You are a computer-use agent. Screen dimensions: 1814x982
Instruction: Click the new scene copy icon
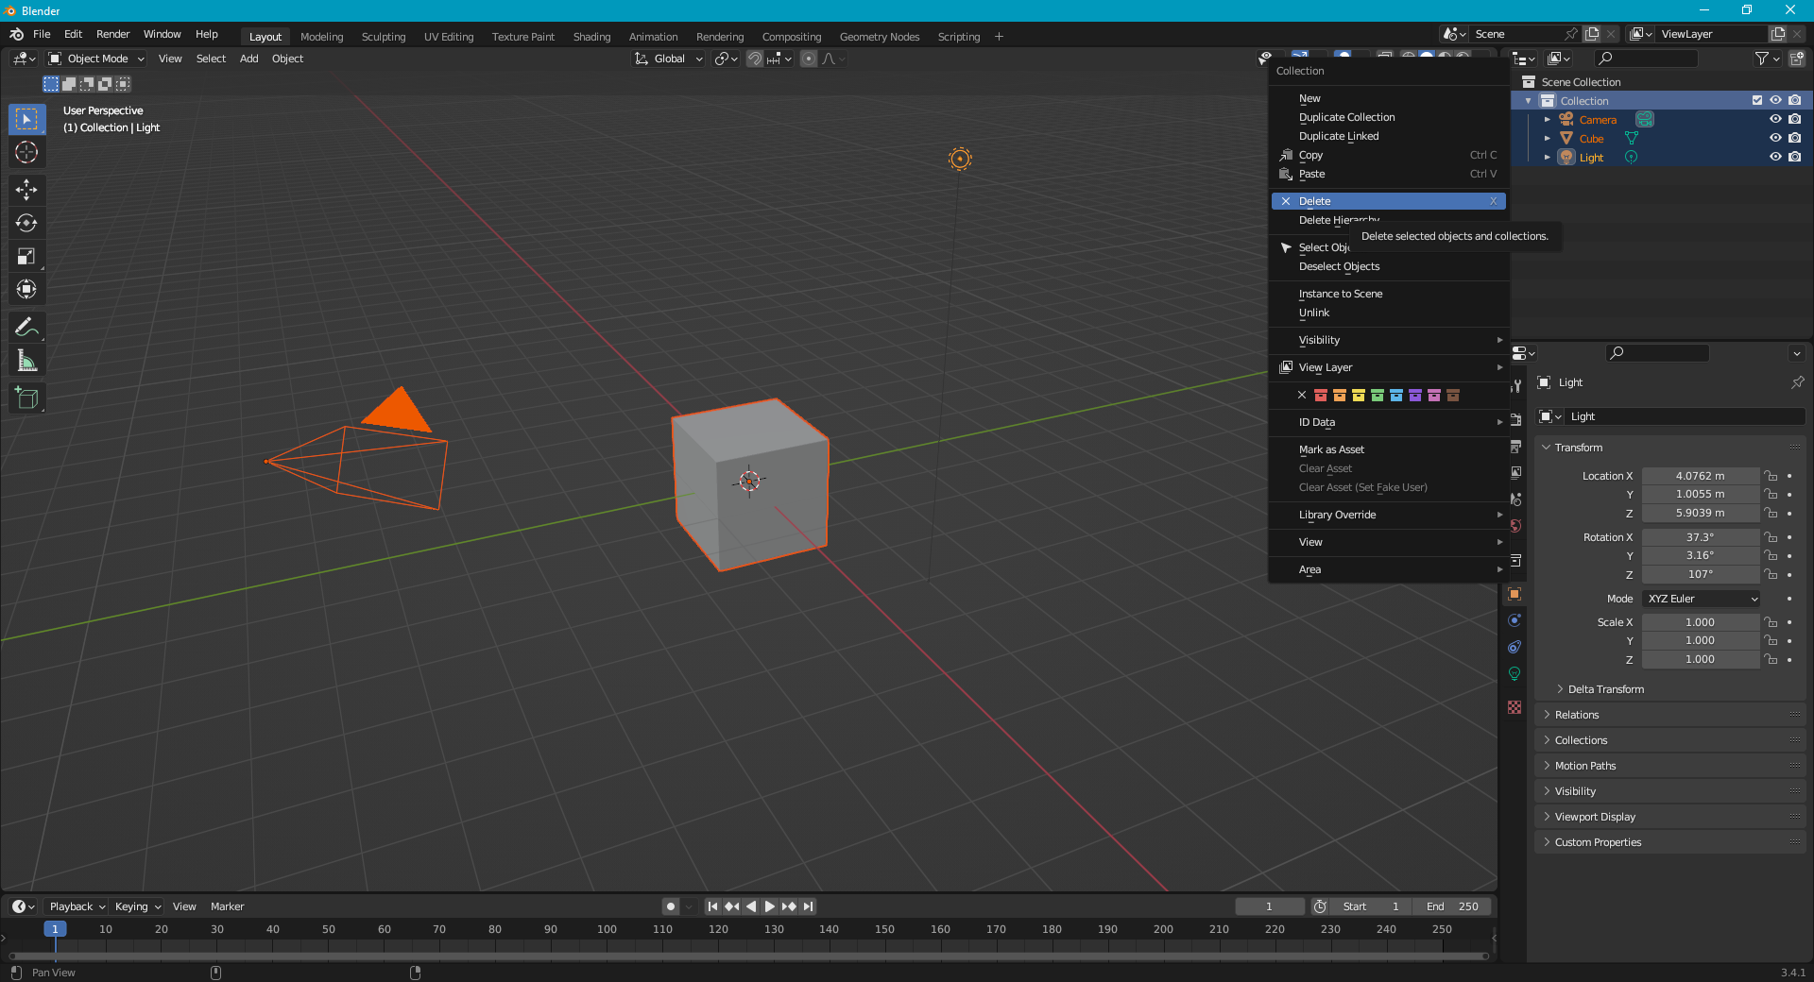coord(1592,34)
